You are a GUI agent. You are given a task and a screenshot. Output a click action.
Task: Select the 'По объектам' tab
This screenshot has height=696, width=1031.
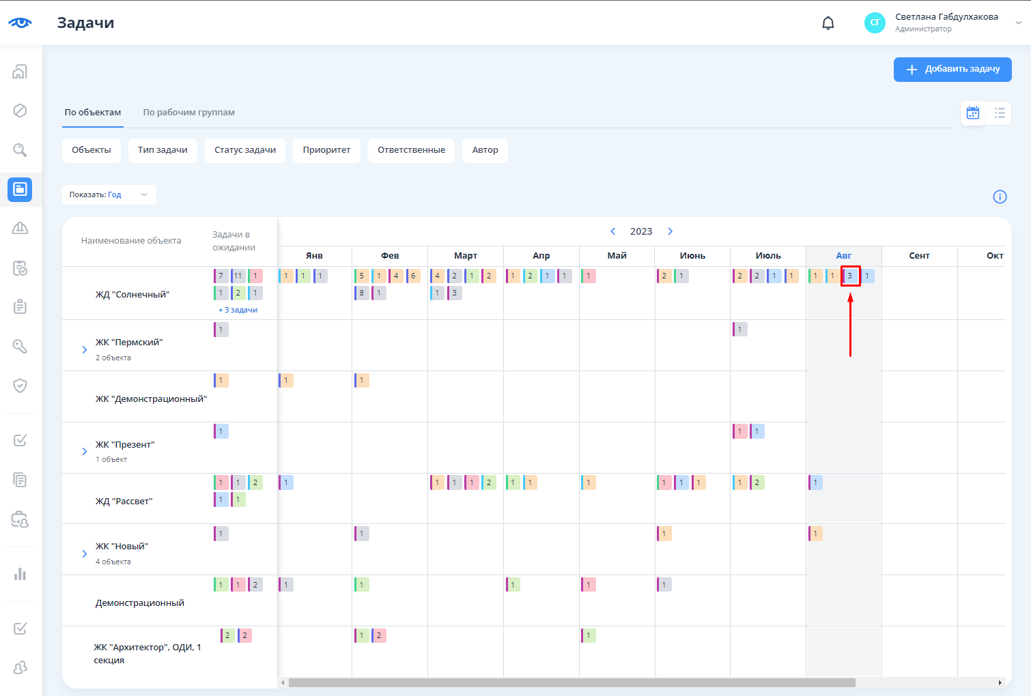coord(93,113)
